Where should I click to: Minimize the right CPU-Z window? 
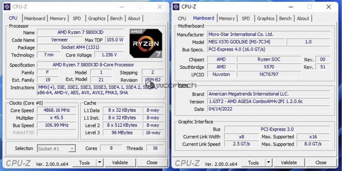click(x=291, y=7)
